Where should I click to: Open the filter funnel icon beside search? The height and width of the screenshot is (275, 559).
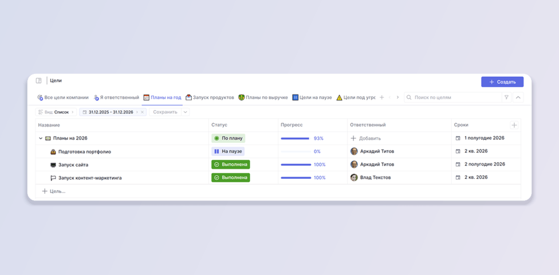tap(506, 97)
